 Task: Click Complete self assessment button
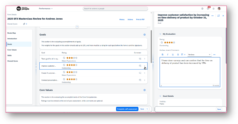[x=127, y=109]
